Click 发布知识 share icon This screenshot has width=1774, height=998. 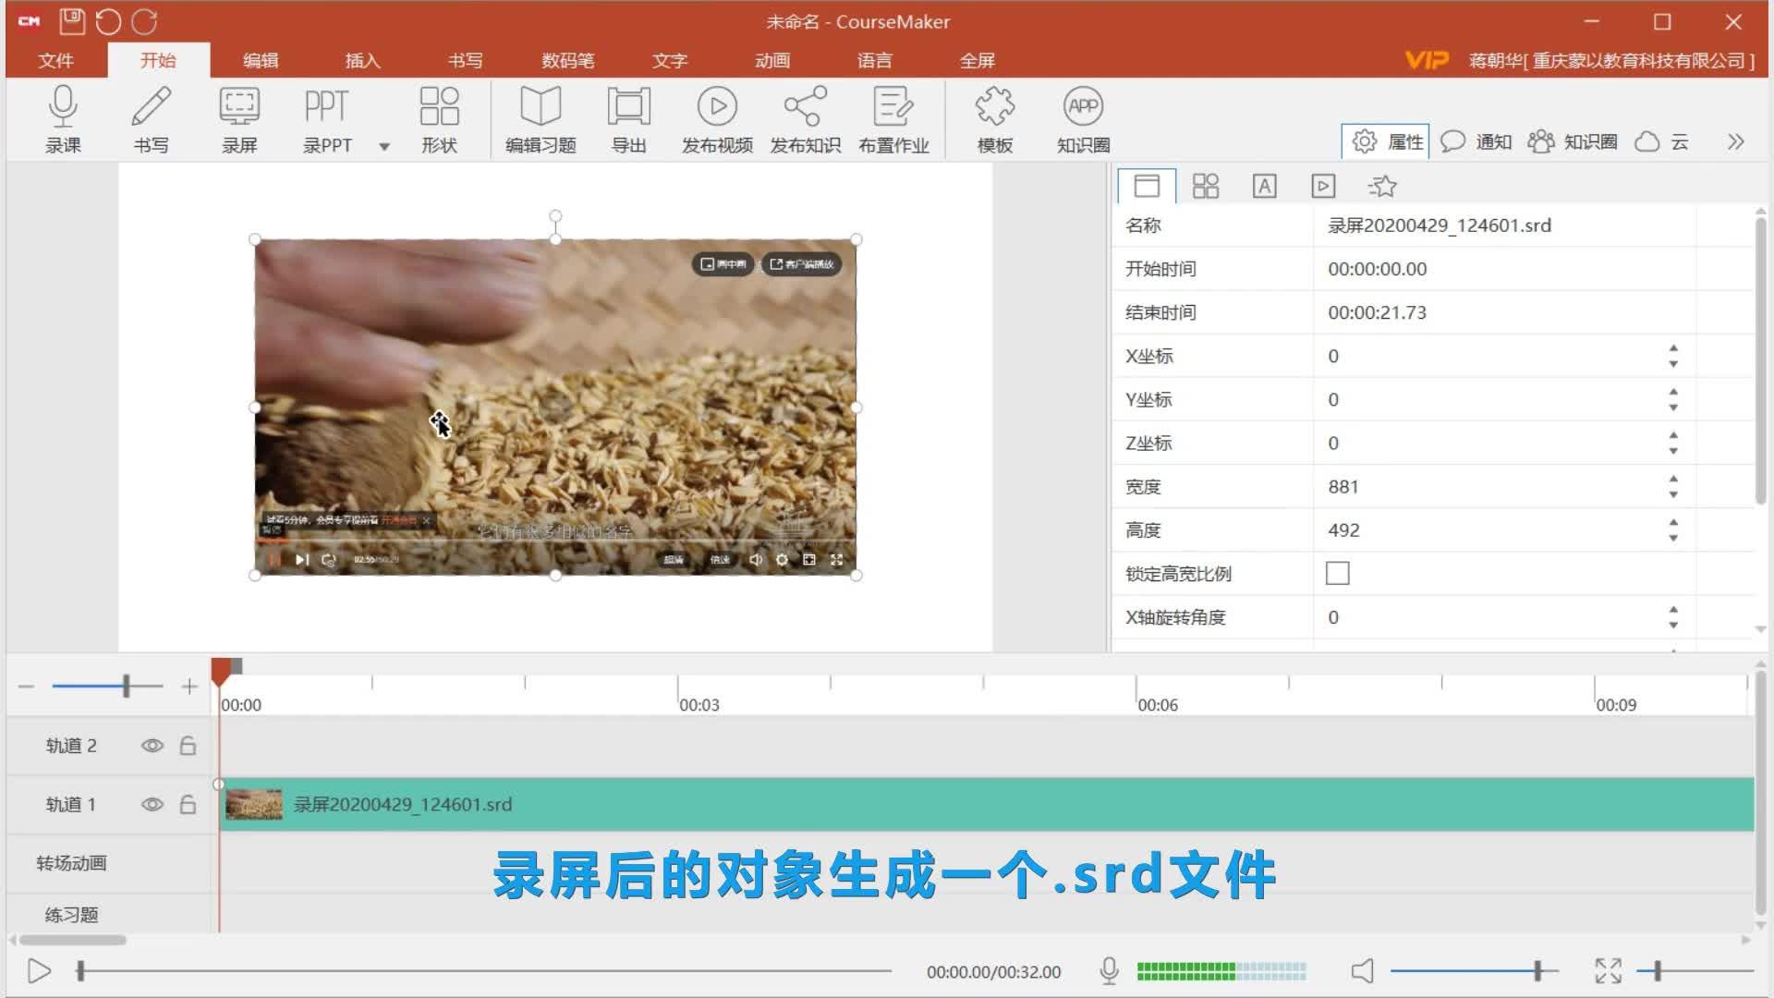(x=805, y=118)
